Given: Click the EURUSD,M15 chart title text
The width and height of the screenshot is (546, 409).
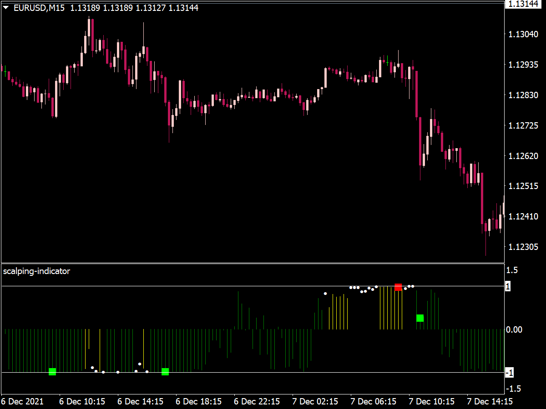Looking at the screenshot, I should [x=40, y=8].
